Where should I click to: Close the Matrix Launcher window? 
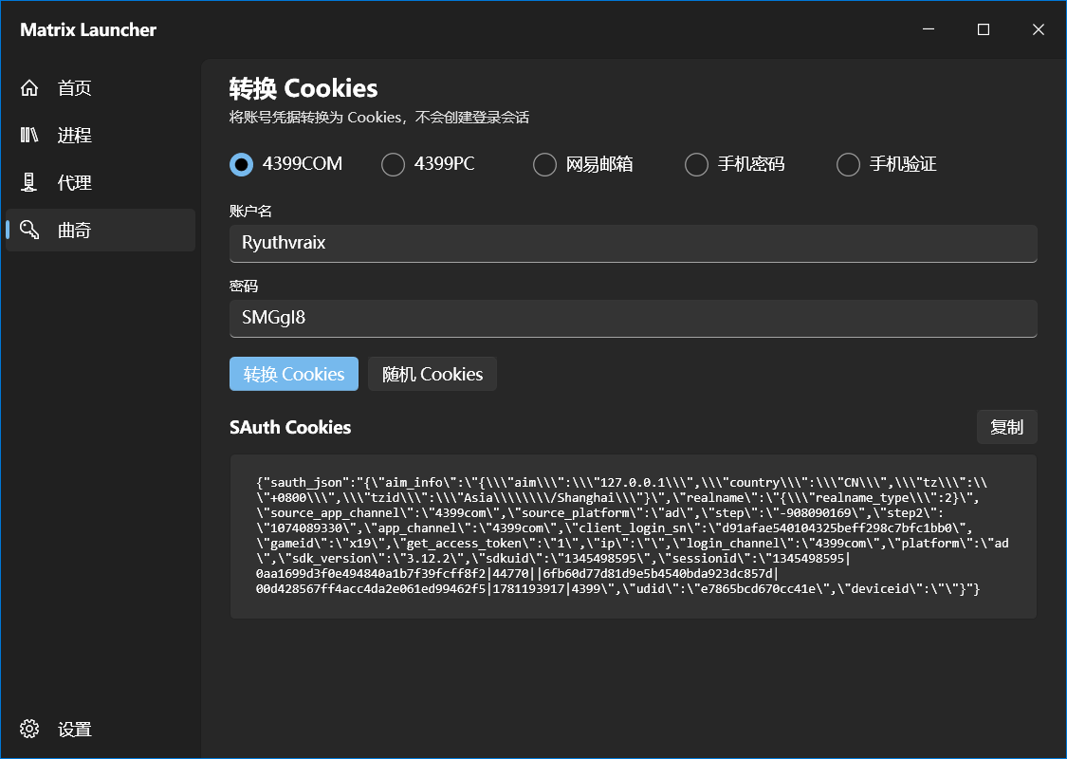click(1038, 29)
